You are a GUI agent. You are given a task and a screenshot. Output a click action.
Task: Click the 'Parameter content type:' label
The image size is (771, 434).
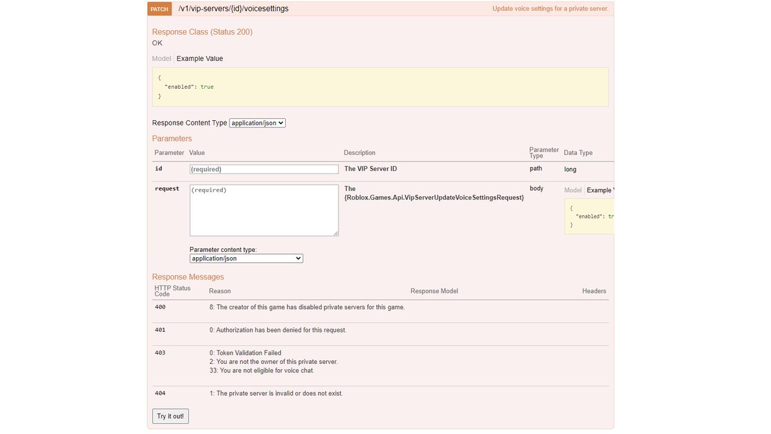click(223, 249)
